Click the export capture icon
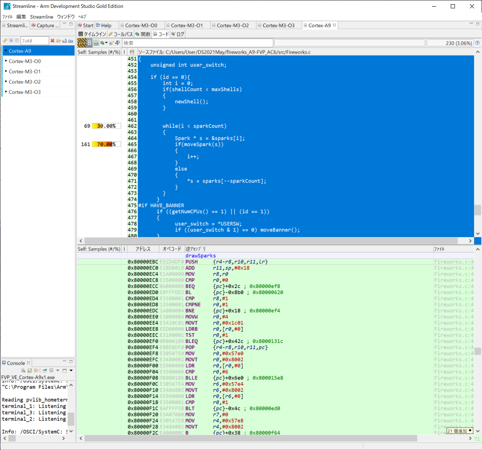This screenshot has width=482, height=450. point(65,40)
